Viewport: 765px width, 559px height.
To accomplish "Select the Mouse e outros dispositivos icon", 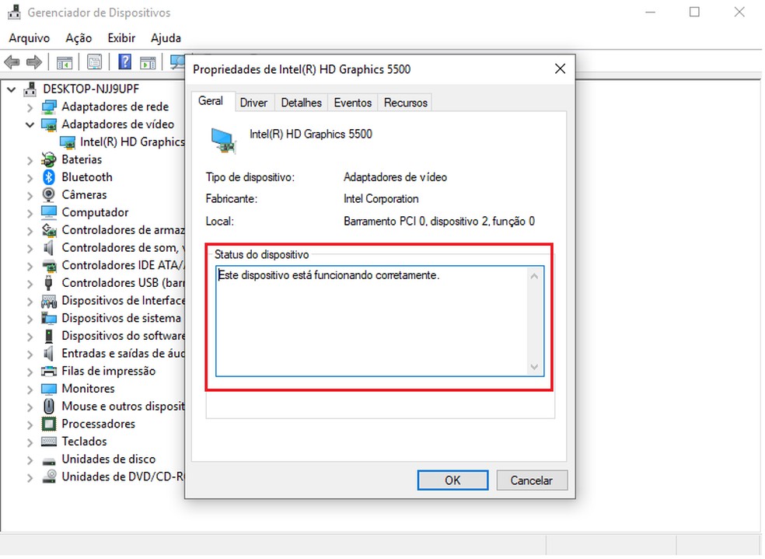I will pos(49,407).
